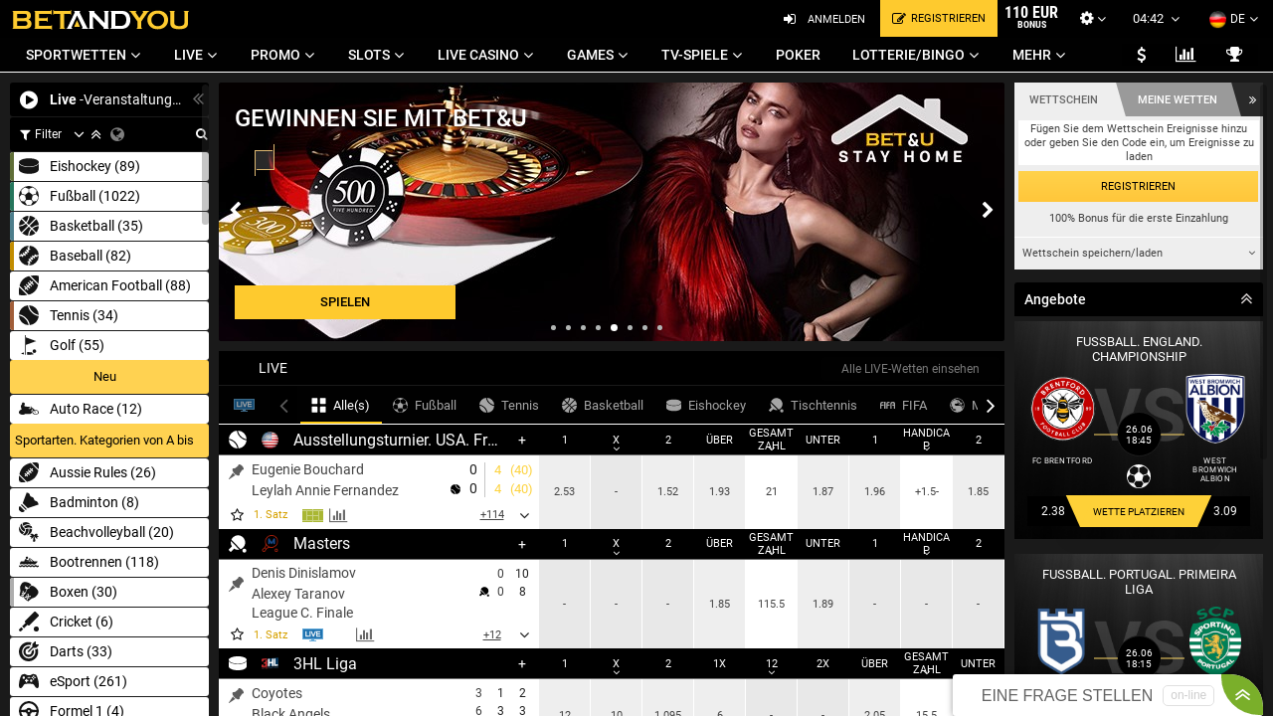Image resolution: width=1273 pixels, height=716 pixels.
Task: Click the scroll-to-top green arrow button
Action: tap(1241, 695)
